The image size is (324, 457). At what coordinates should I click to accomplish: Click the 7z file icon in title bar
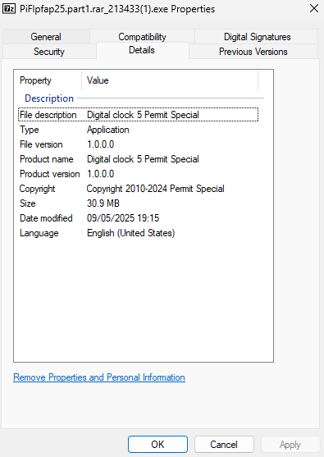click(x=9, y=9)
